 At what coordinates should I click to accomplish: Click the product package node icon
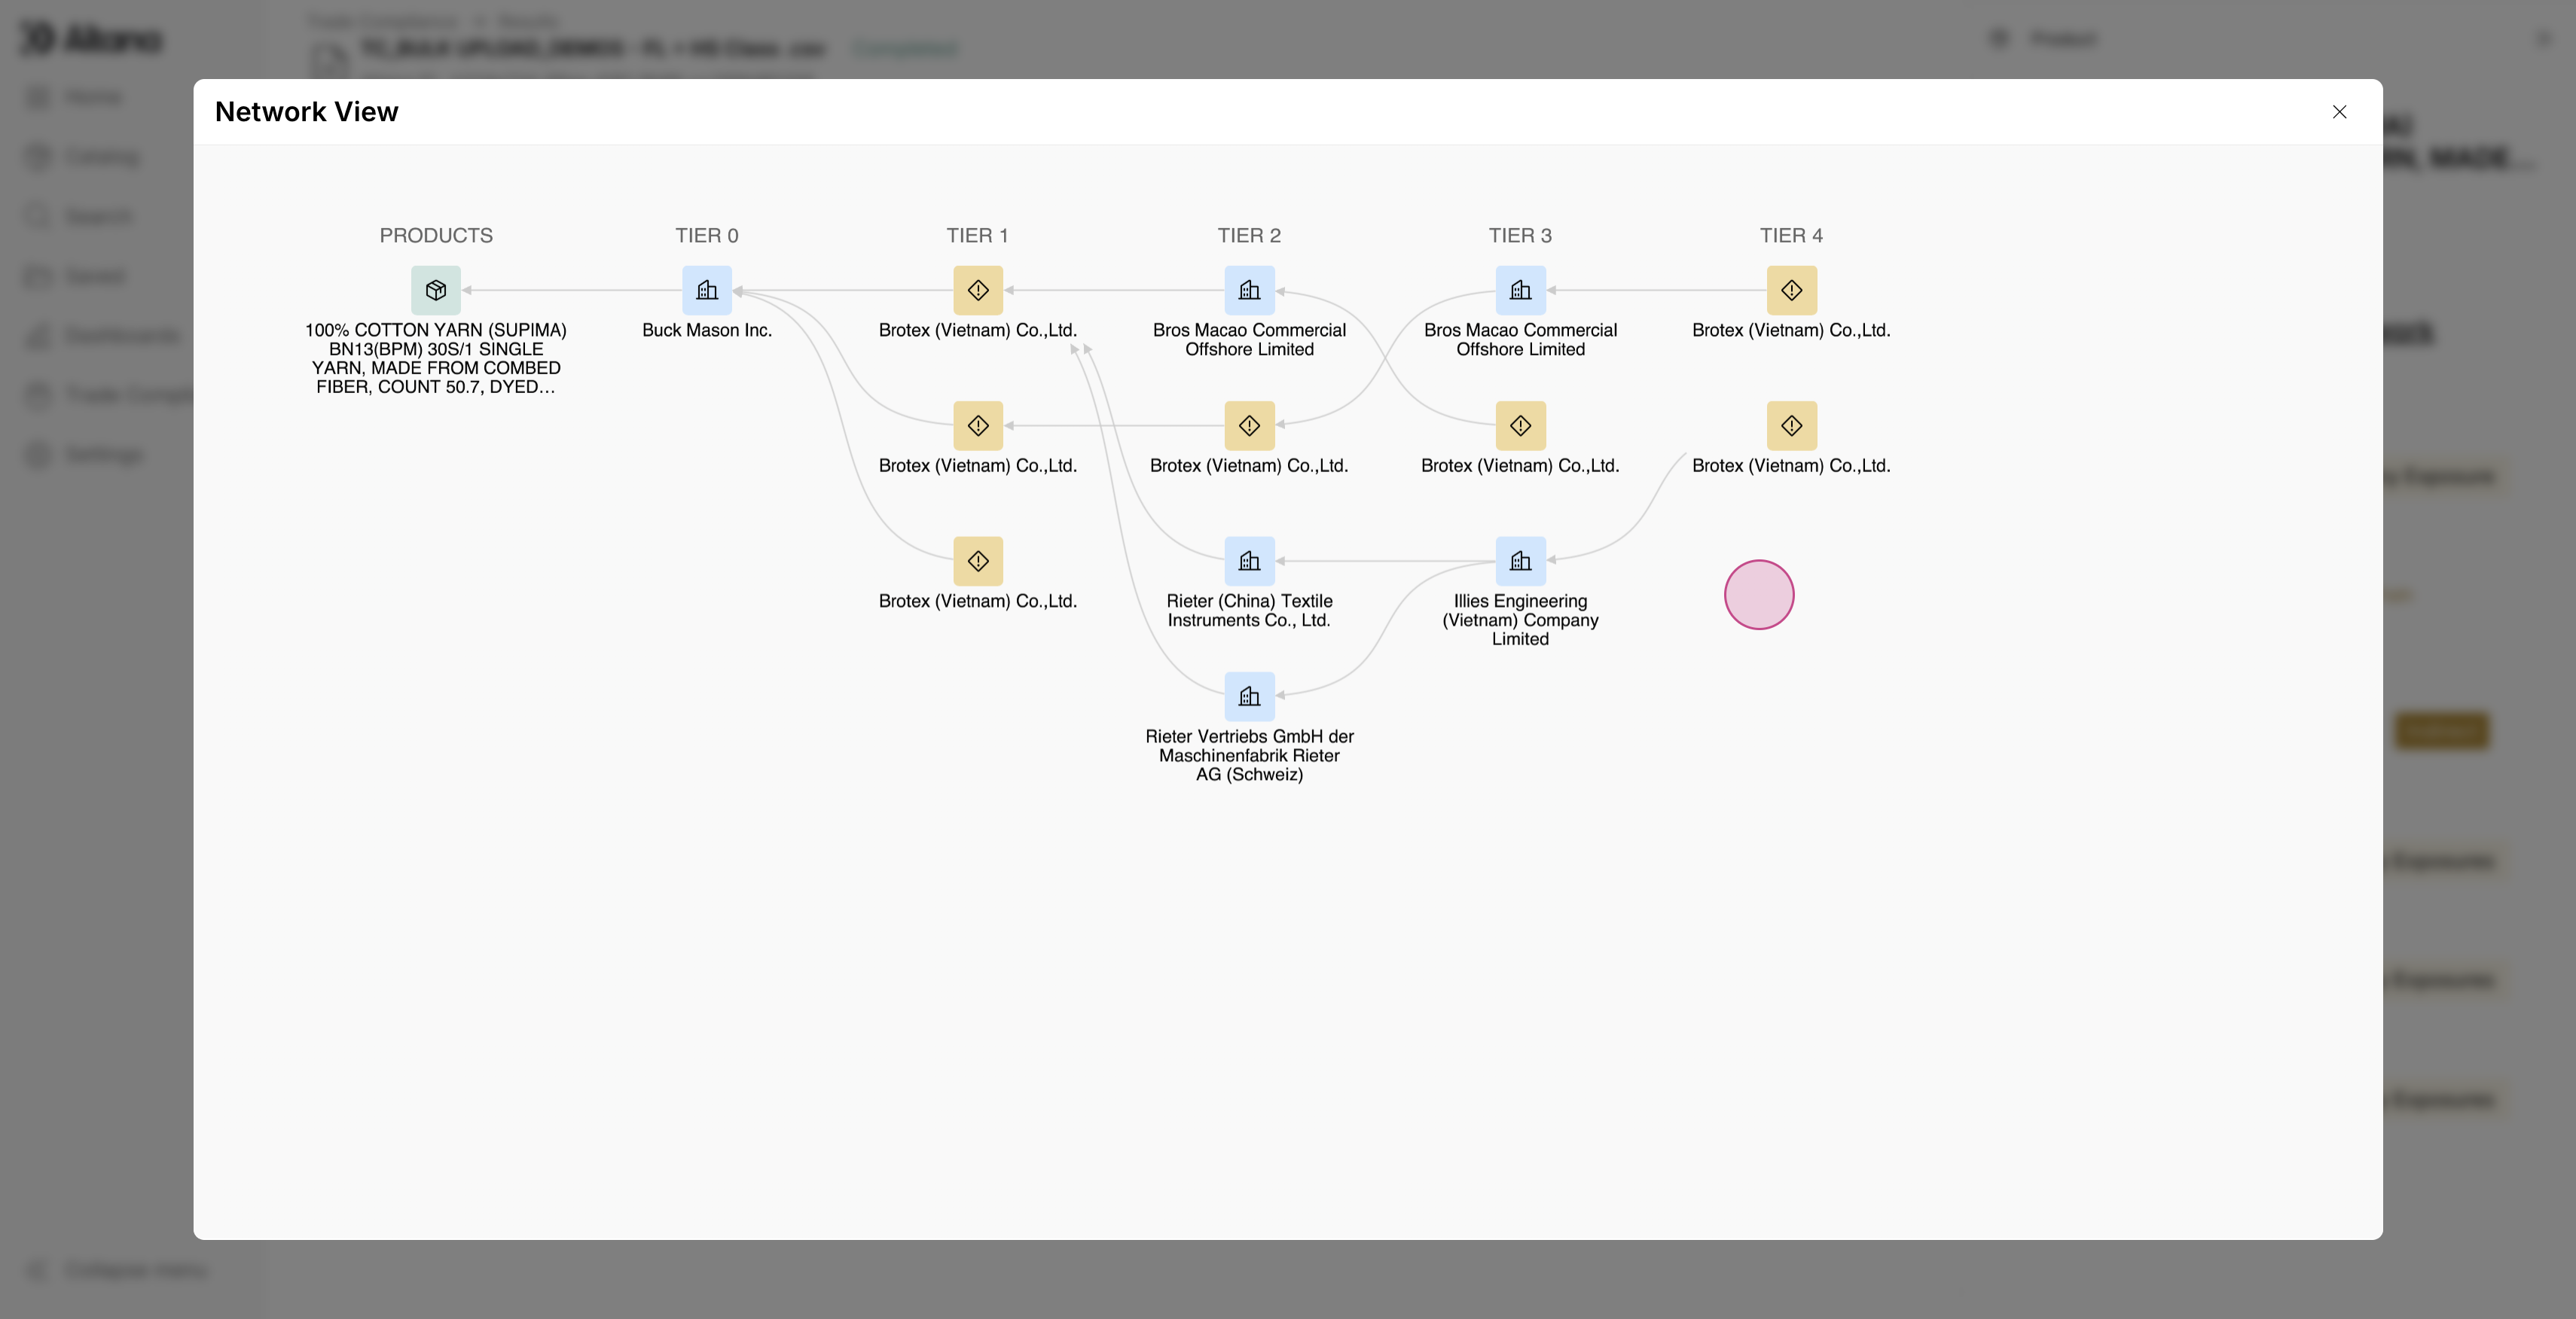(x=436, y=290)
